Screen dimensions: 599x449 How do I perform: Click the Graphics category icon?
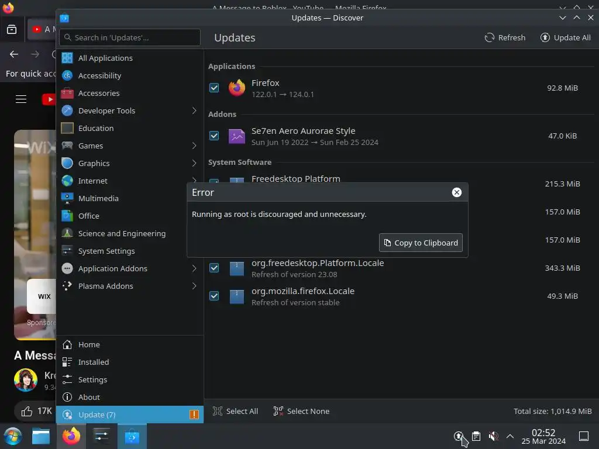(x=67, y=163)
